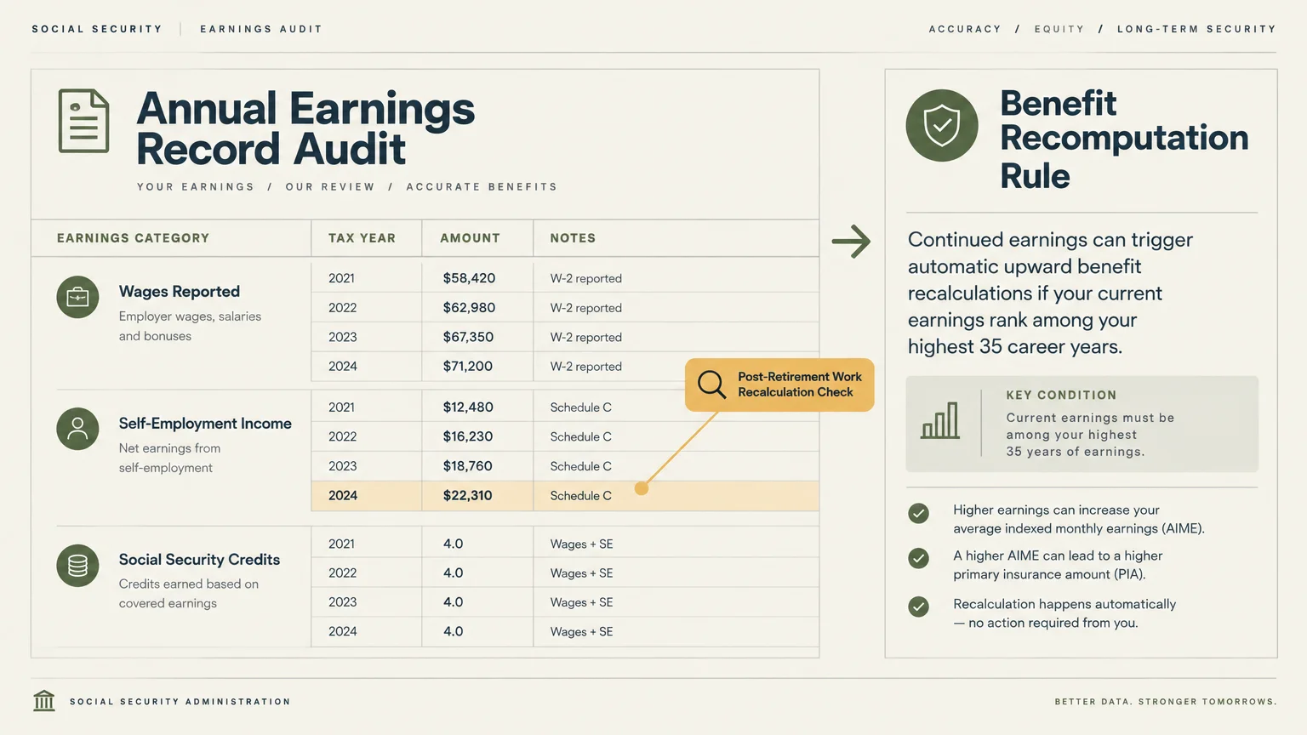The height and width of the screenshot is (735, 1307).
Task: Click the shield checkmark icon for Benefit Recomputation Rule
Action: pyautogui.click(x=942, y=125)
